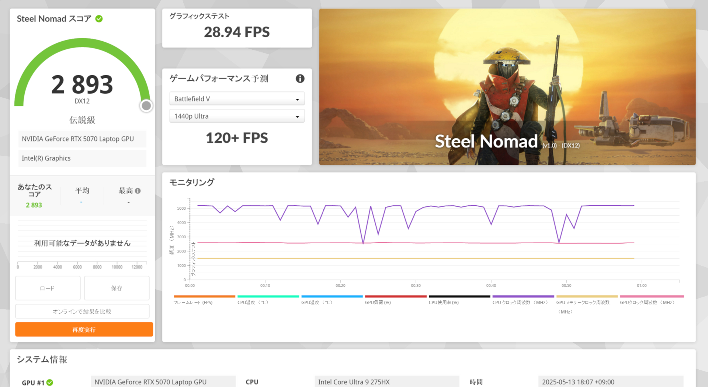Open オンラインで結果を比較

(82, 311)
